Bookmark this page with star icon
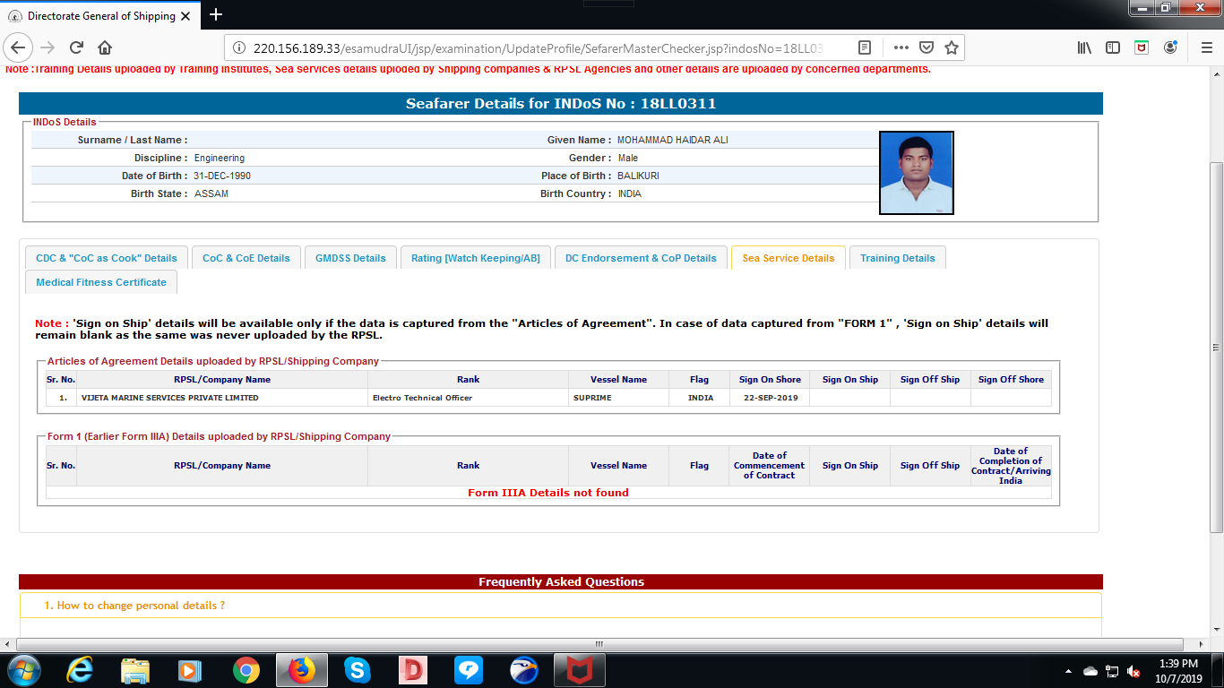 [952, 47]
